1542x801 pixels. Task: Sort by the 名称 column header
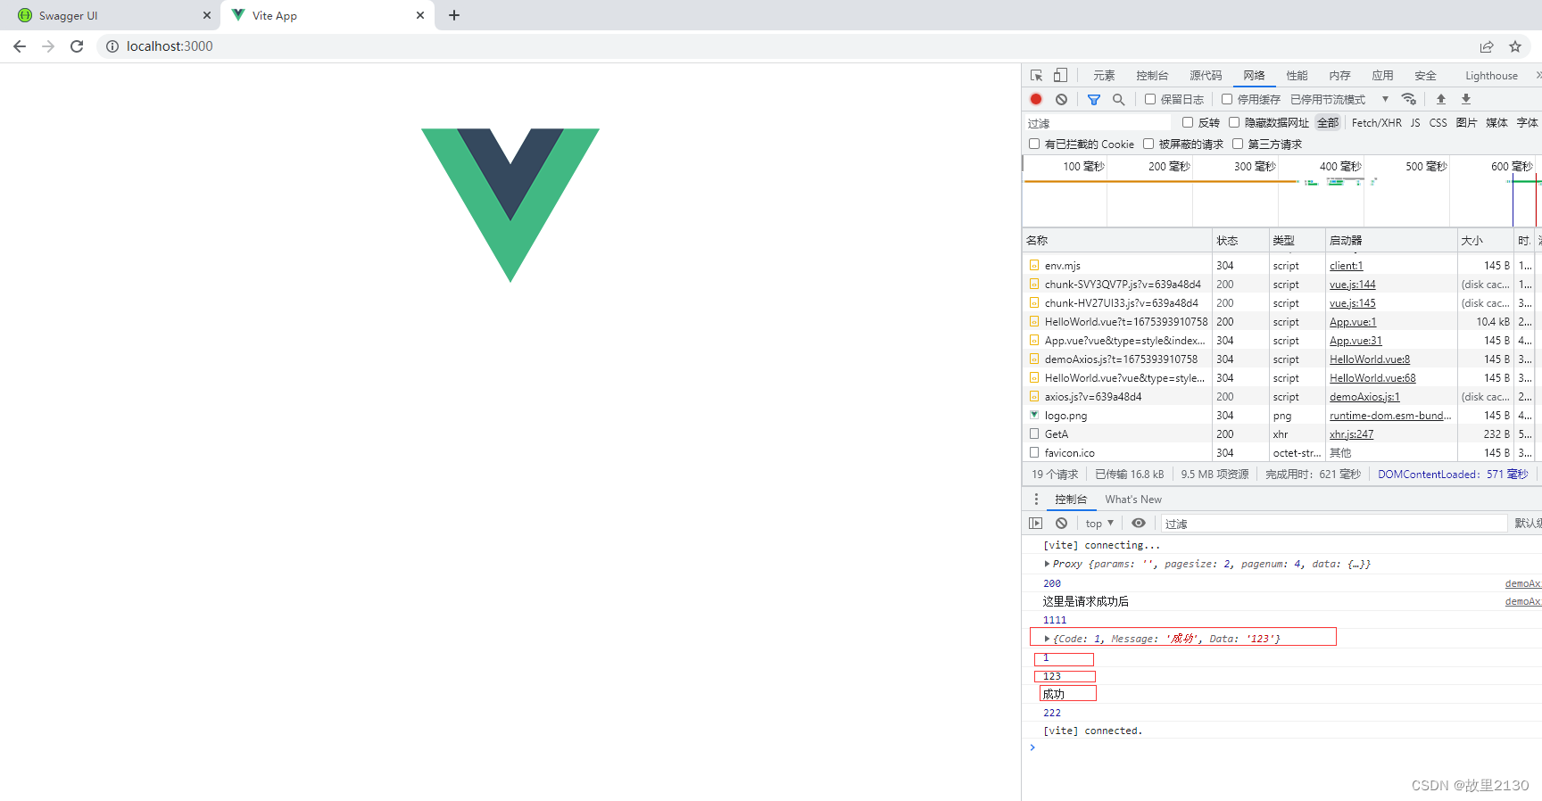pos(1117,241)
